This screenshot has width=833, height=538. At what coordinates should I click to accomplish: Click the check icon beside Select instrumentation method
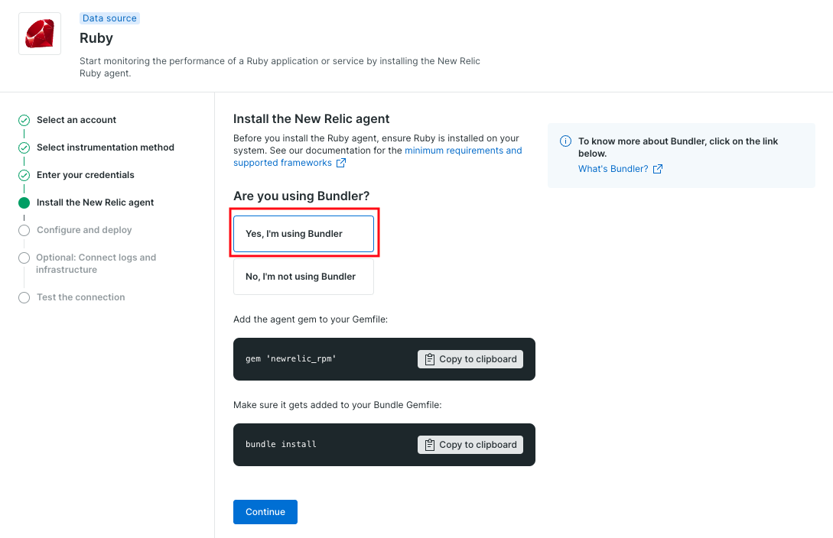coord(24,147)
